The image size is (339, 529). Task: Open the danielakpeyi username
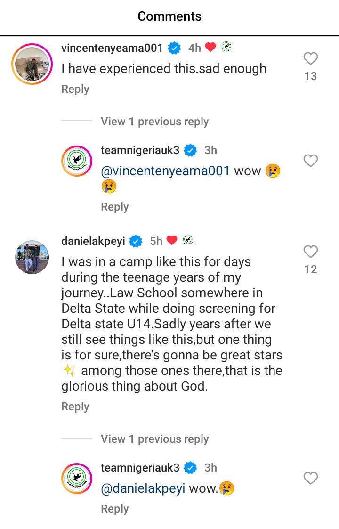pos(93,241)
